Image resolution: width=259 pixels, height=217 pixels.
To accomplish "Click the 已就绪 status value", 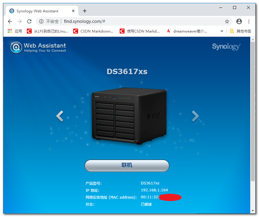I will [146, 204].
